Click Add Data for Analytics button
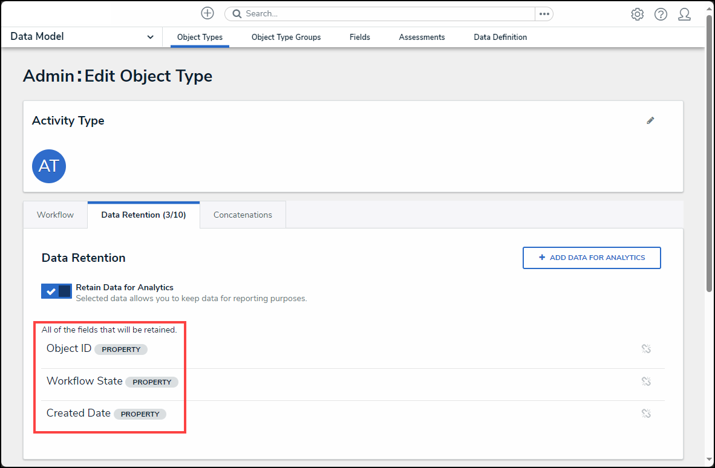The image size is (715, 468). tap(591, 258)
